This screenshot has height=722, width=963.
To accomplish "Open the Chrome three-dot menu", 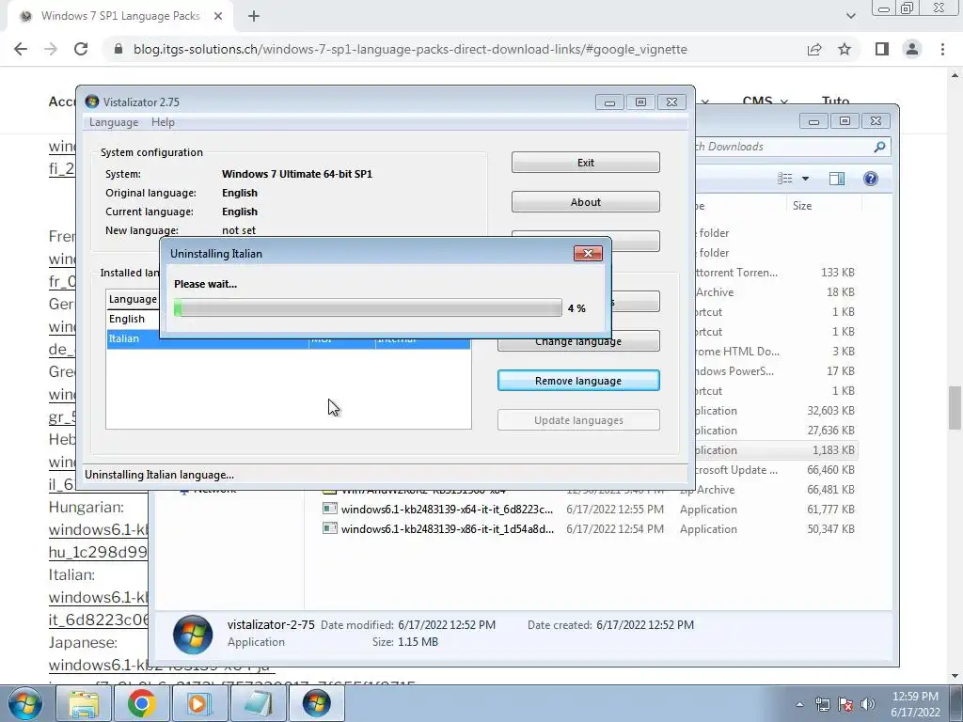I will (942, 49).
